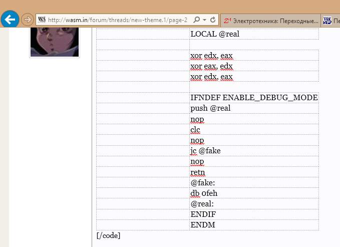The image size is (340, 247).
Task: Click the wasm.in site favicon in address bar
Action: click(x=42, y=20)
